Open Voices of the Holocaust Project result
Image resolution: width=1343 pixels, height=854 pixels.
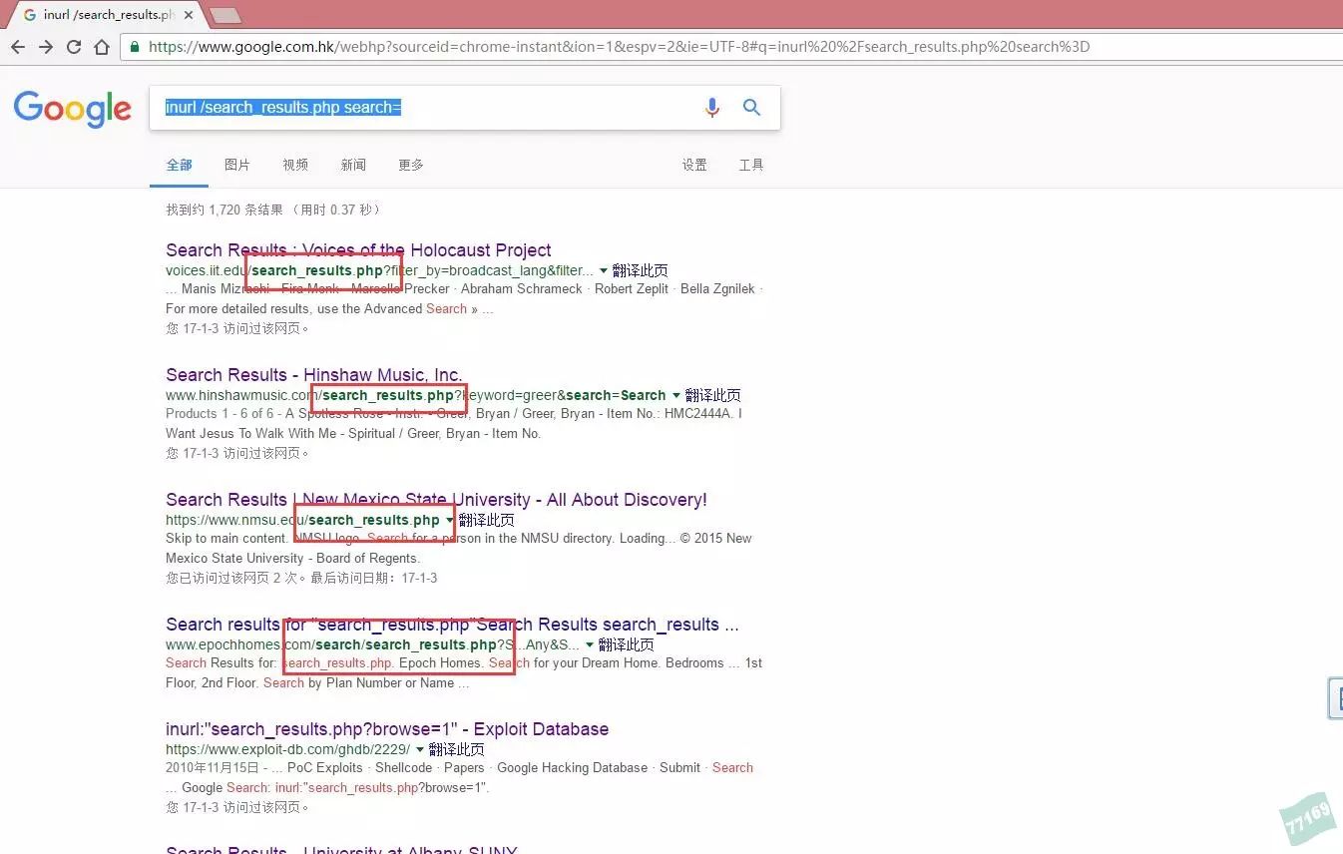[x=358, y=250]
